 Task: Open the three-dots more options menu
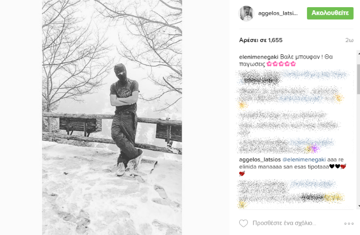(x=349, y=224)
